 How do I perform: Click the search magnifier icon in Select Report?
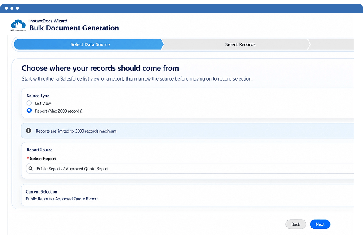31,168
